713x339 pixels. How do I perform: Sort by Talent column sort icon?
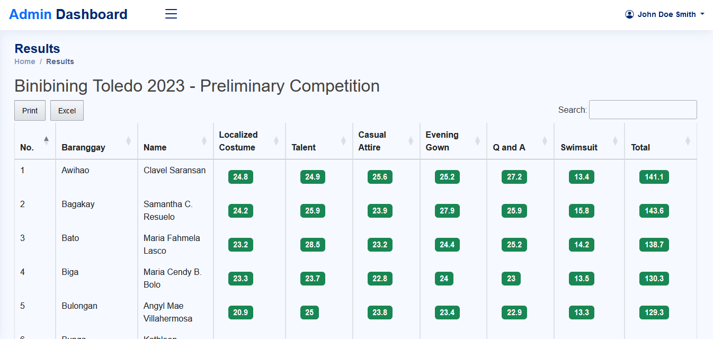pos(343,141)
